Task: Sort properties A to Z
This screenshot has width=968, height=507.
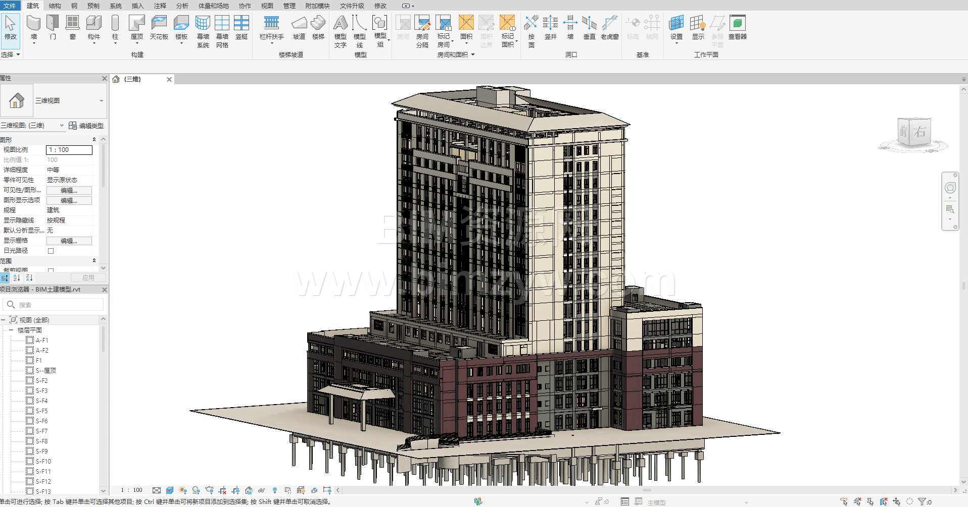Action: [17, 278]
